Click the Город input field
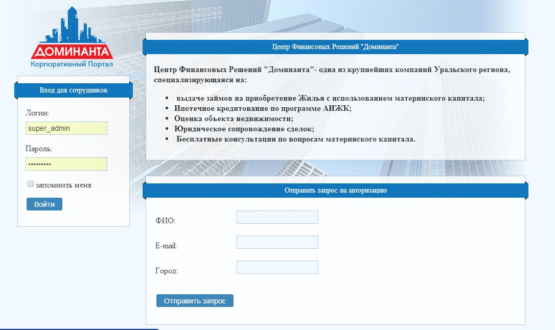Viewport: 555px width, 330px height. tap(277, 267)
